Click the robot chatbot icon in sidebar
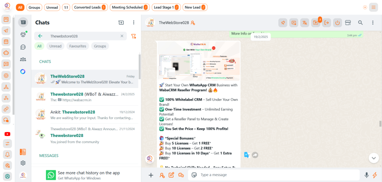The image size is (382, 182). click(6, 53)
